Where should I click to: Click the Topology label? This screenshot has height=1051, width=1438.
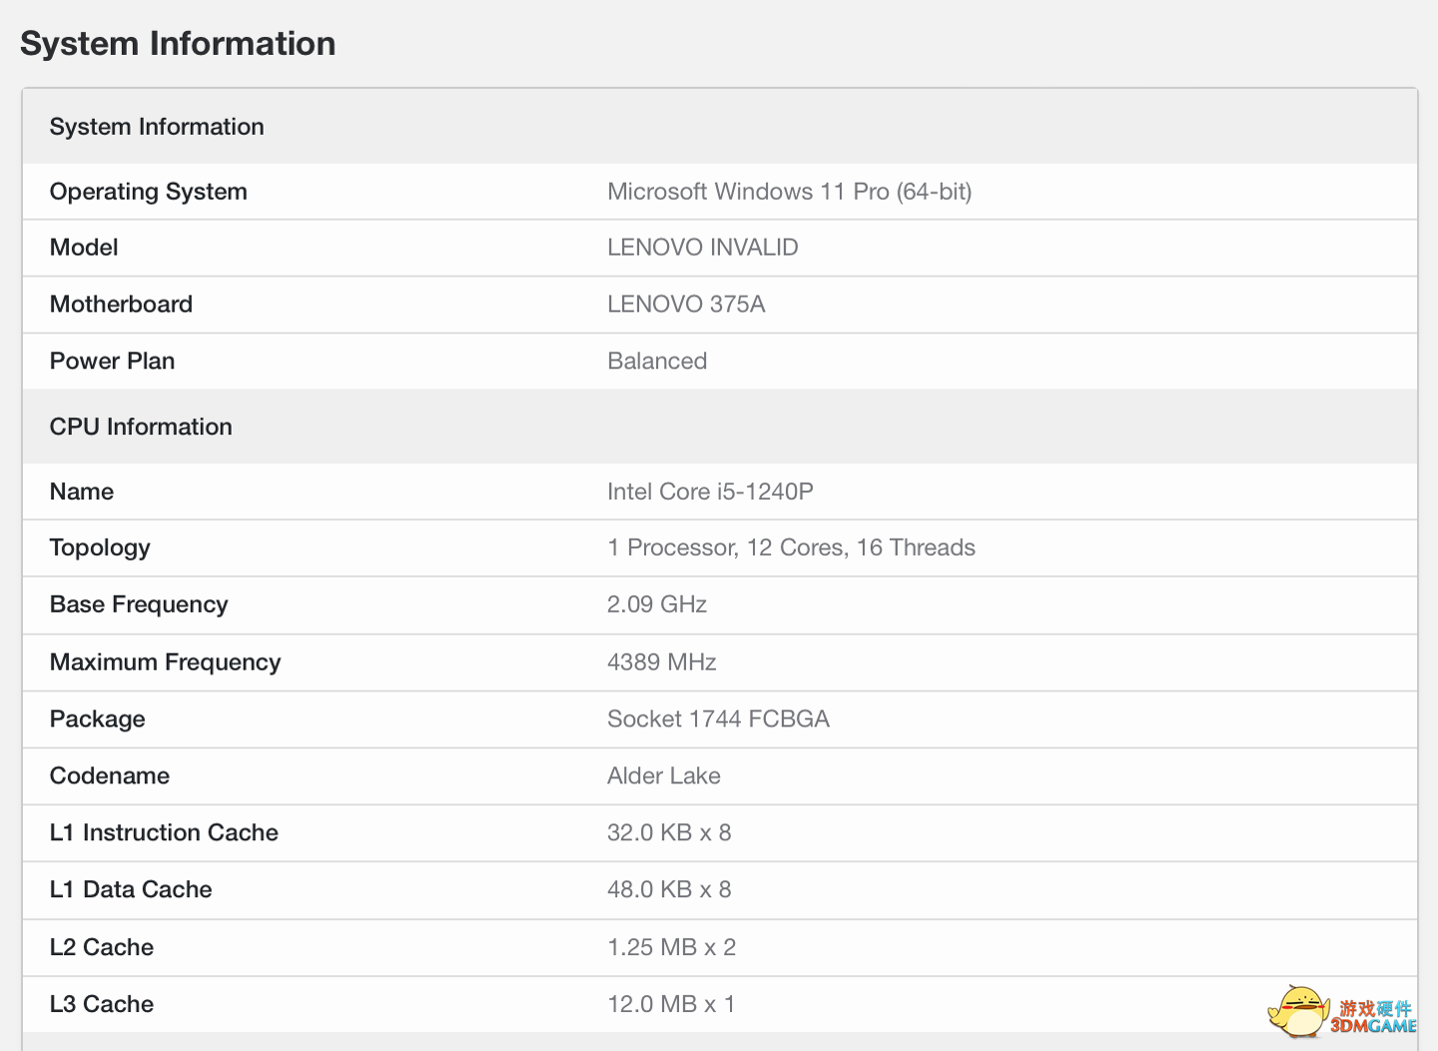(100, 548)
